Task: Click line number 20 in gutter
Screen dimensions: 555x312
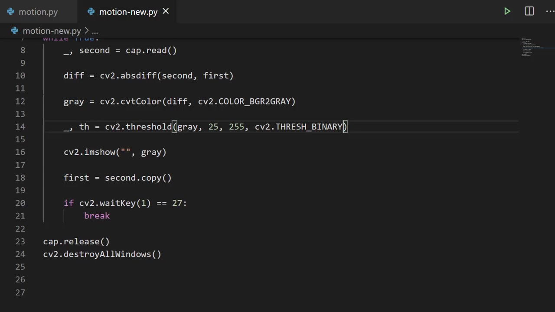Action: pos(20,203)
